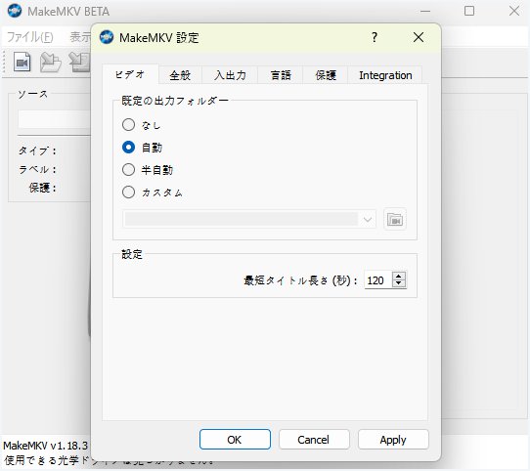Browse for output folder with folder icon
The width and height of the screenshot is (530, 471).
coord(395,219)
